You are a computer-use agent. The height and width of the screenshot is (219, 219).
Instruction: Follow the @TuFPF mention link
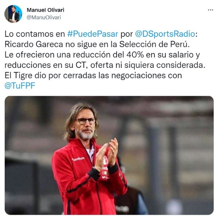click(x=20, y=86)
